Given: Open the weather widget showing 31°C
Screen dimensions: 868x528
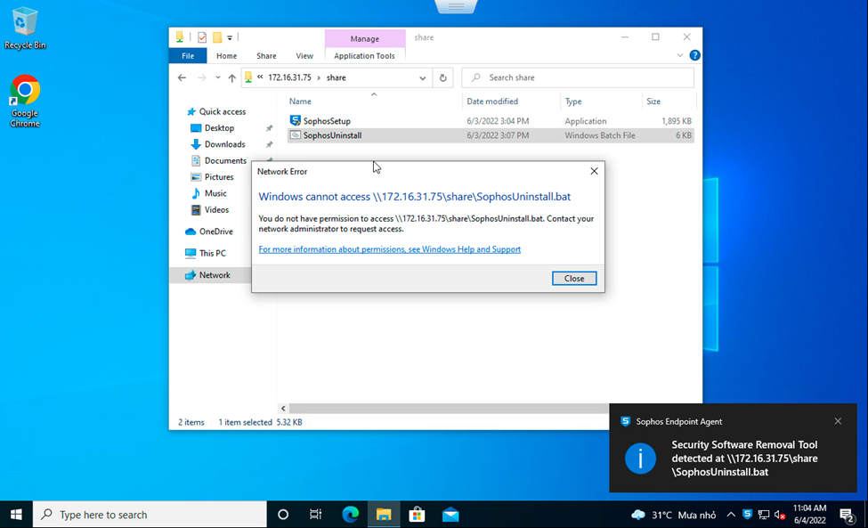Looking at the screenshot, I should click(673, 516).
